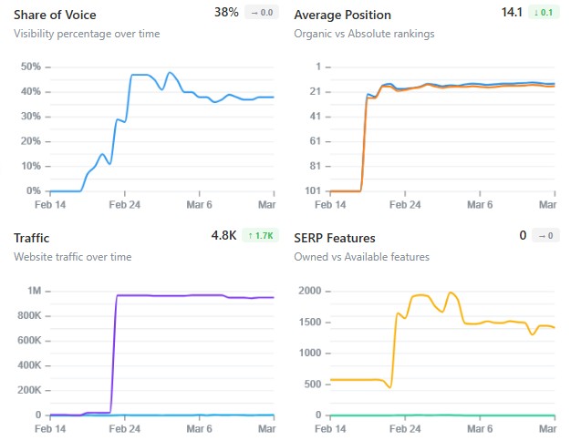The image size is (581, 441).
Task: Click the yellow SERP features line
Action: point(420,295)
